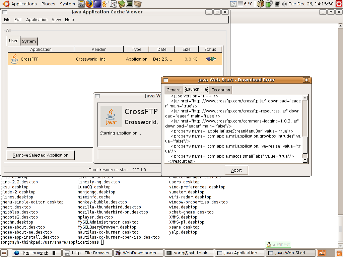Screen dimensions: 343x257
Task: Click scroll down arrow in Launch File pane
Action: click(x=305, y=160)
